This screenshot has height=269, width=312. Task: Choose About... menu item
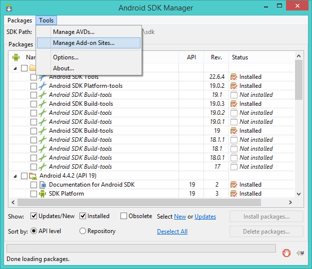88,68
